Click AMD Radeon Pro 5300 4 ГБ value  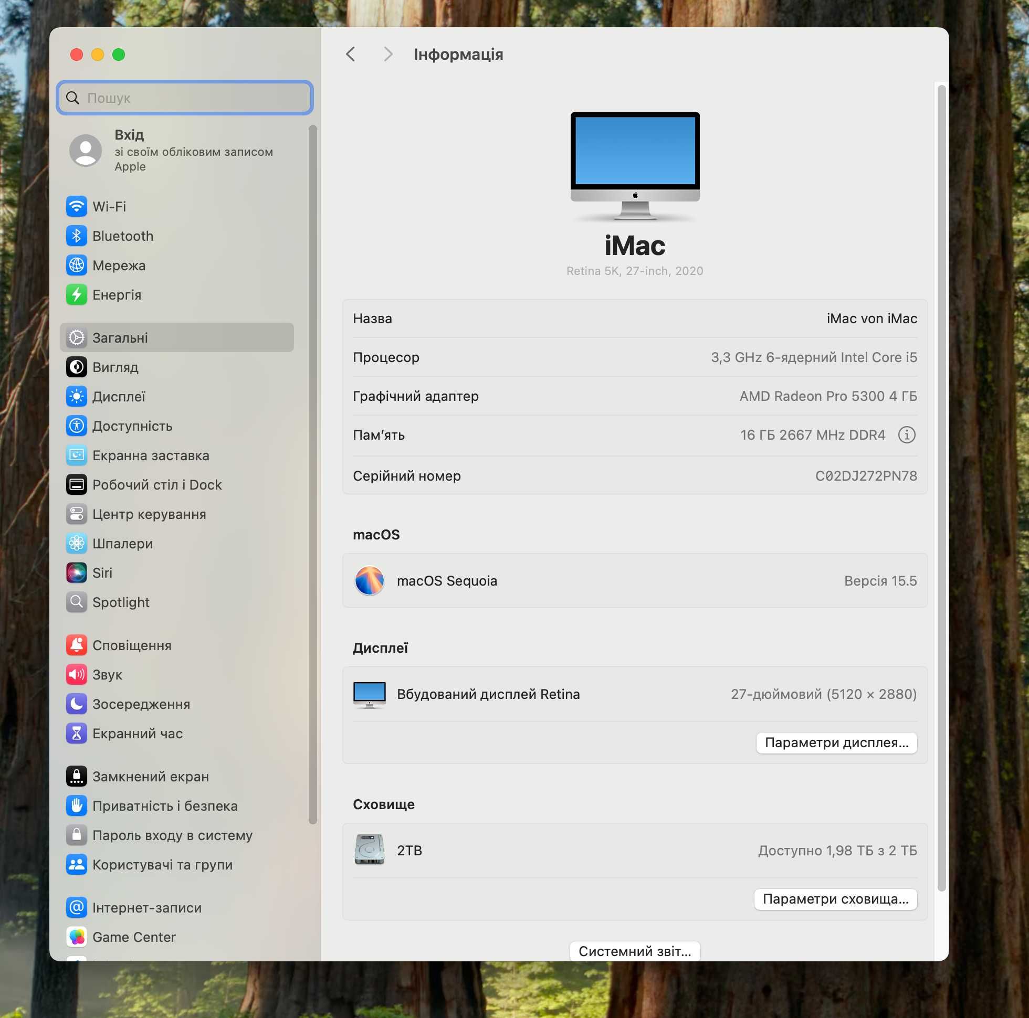click(x=828, y=396)
